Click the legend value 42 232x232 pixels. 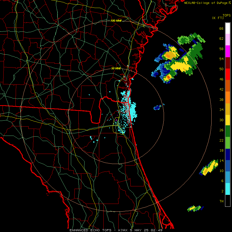click(x=221, y=89)
